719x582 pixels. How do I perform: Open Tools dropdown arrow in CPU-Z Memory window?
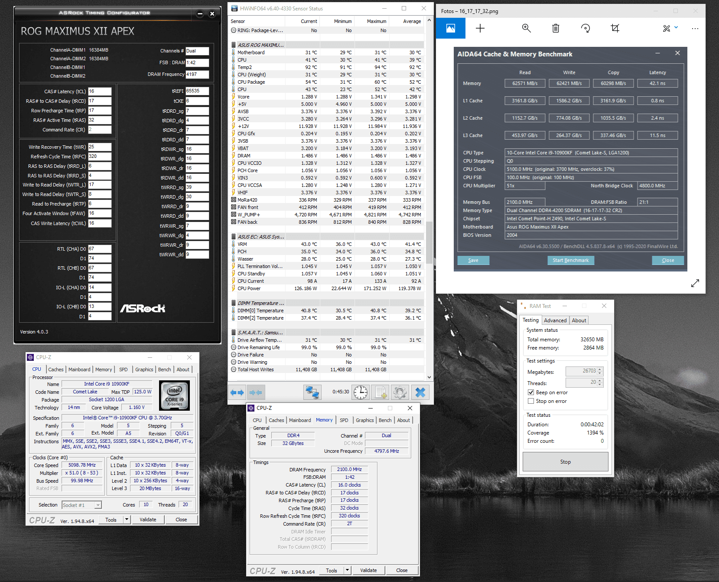[348, 570]
